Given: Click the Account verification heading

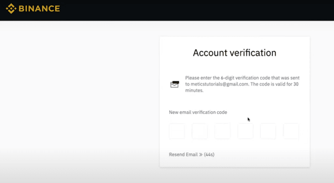Looking at the screenshot, I should 234,53.
